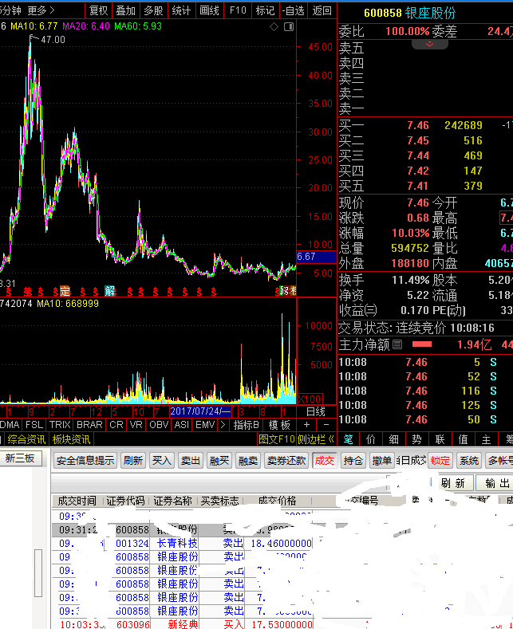The width and height of the screenshot is (513, 629).
Task: Select the 价 price tab
Action: [371, 439]
